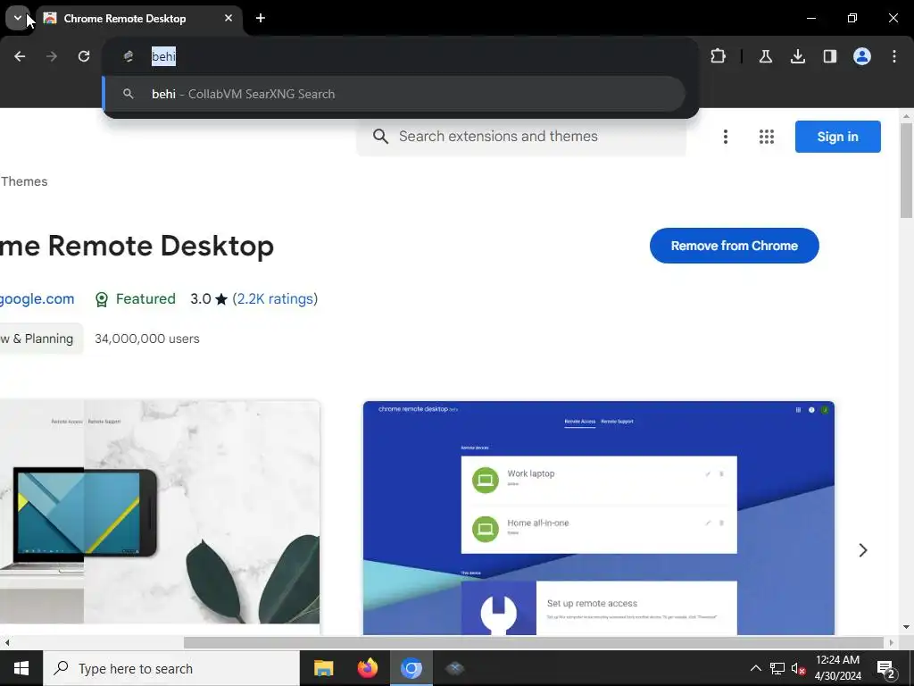Click the 'Search extensions and themes' field
This screenshot has width=914, height=686.
521,137
